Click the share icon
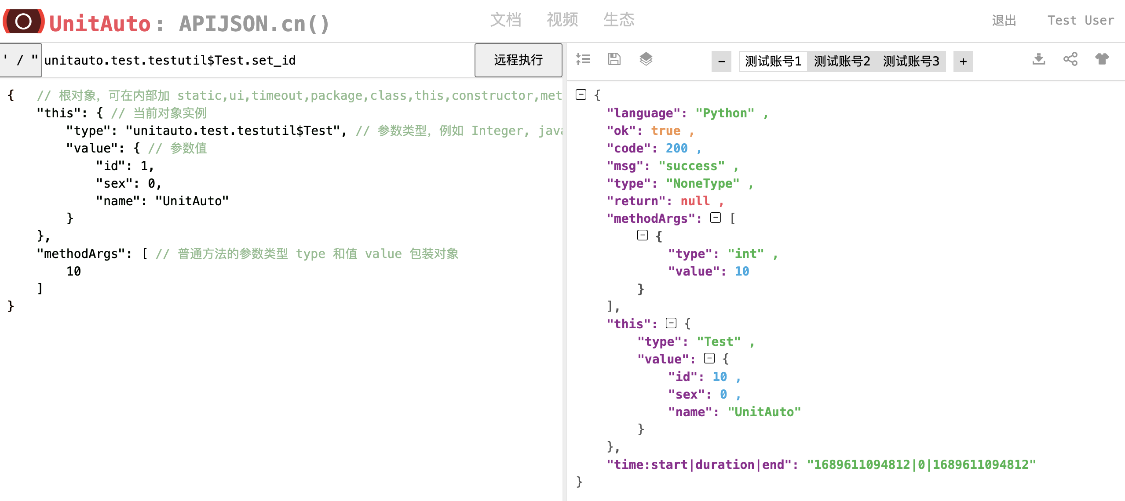The width and height of the screenshot is (1125, 501). (x=1070, y=59)
